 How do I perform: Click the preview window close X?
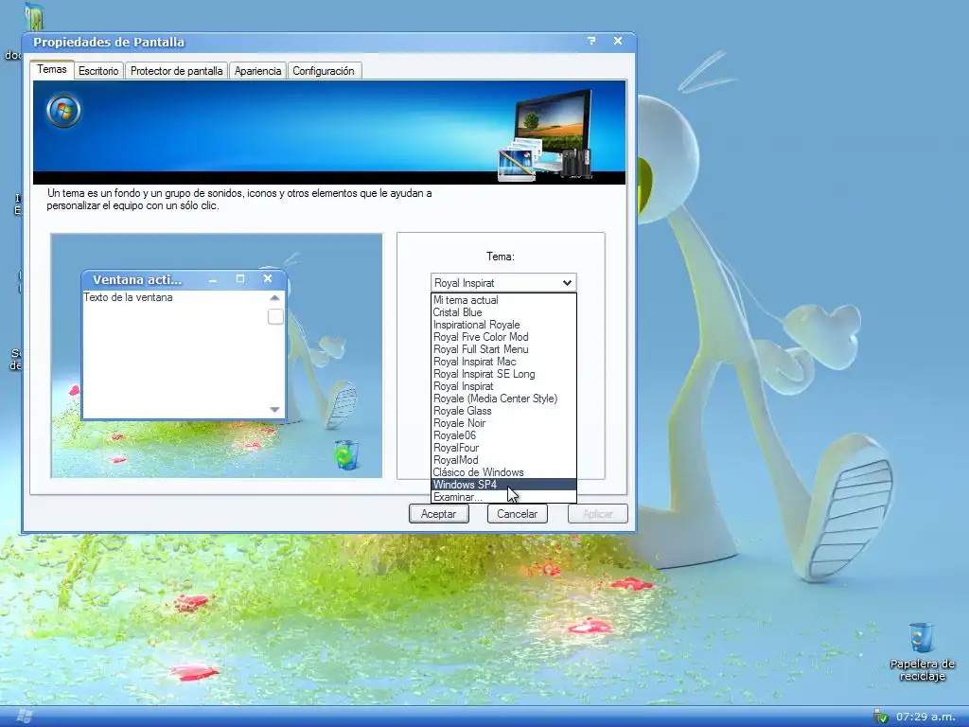tap(268, 279)
